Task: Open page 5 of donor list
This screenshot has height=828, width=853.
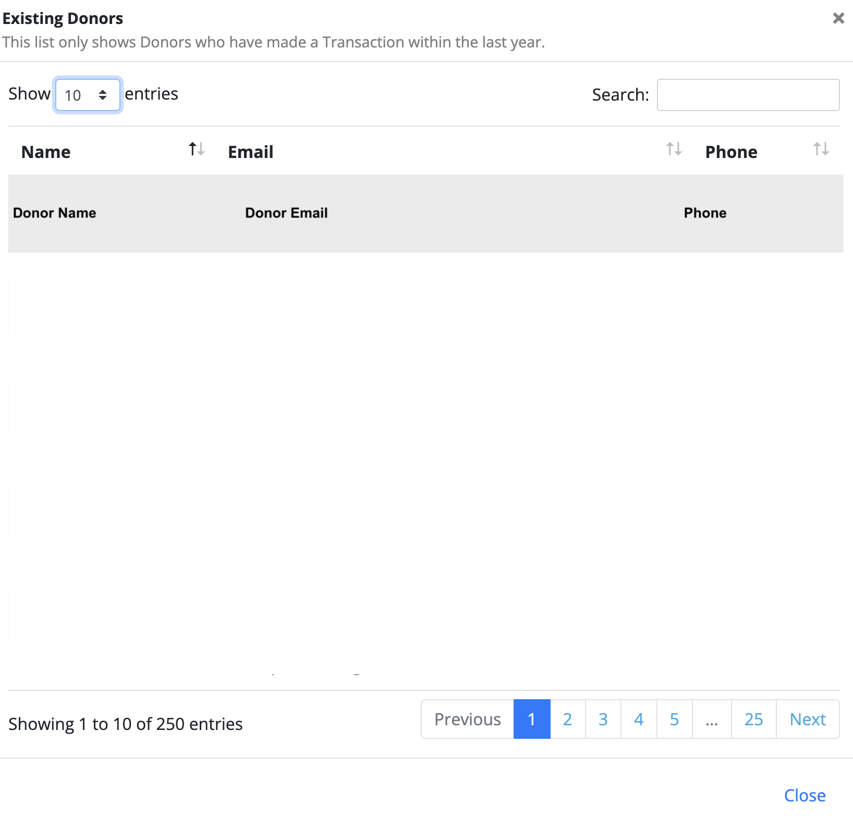Action: point(674,719)
